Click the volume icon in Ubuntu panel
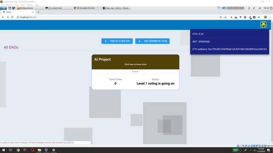This screenshot has width=273, height=153. (x=260, y=8)
